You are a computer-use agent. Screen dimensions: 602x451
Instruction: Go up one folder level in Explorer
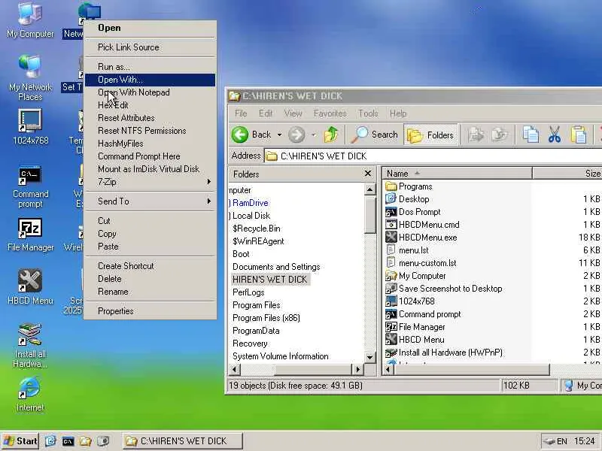point(331,135)
